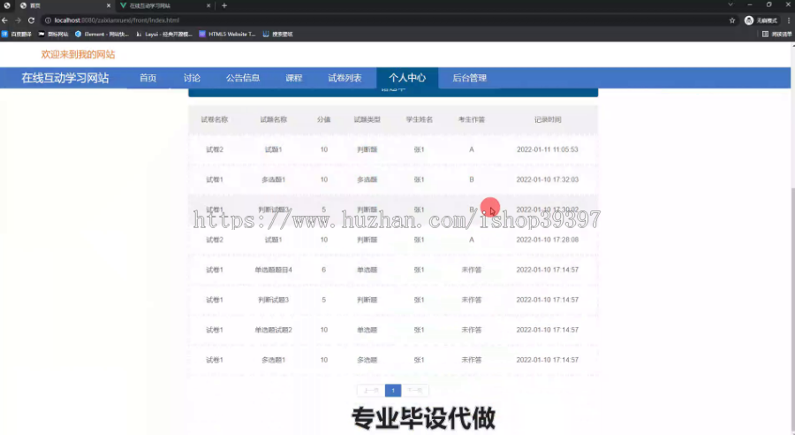Click 未作答 in the 单选题题目4 row
795x435 pixels.
click(472, 270)
